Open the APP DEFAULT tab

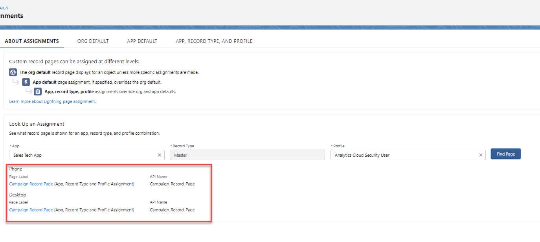[x=142, y=41]
